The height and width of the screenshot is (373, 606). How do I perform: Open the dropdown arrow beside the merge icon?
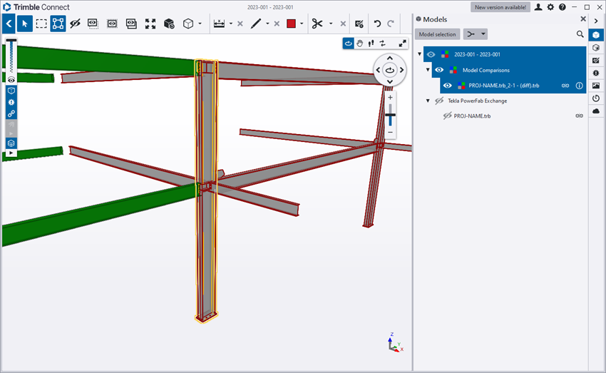pos(483,34)
